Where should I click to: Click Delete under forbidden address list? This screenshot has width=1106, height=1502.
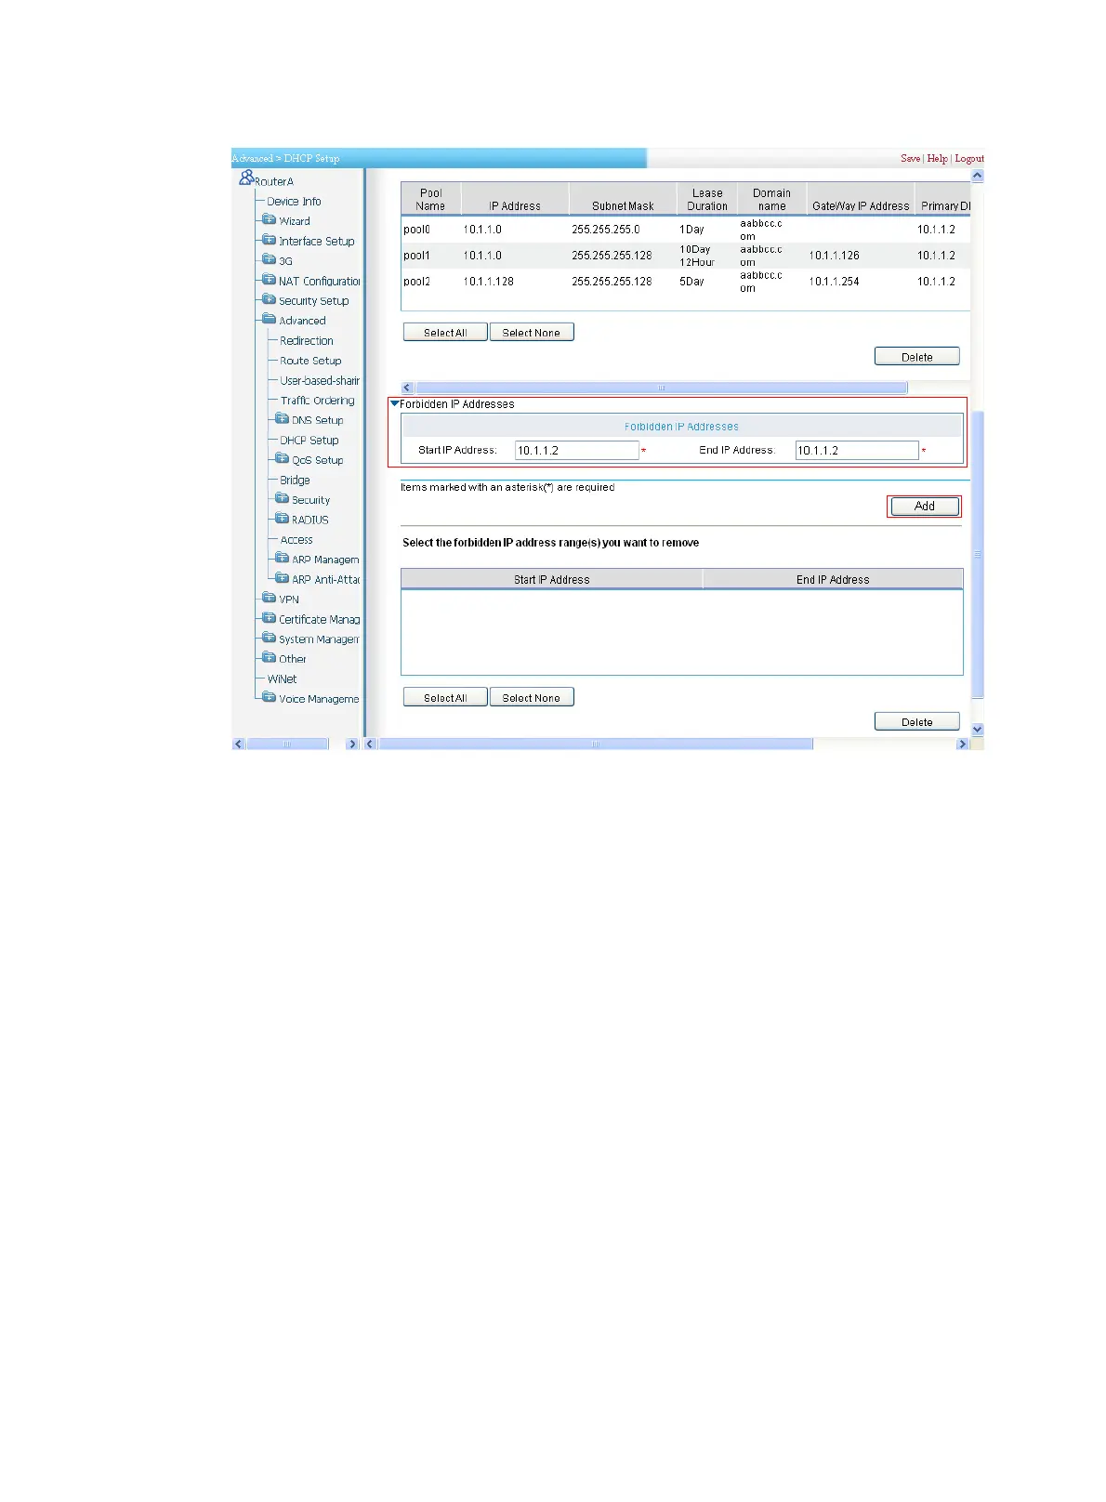(916, 722)
